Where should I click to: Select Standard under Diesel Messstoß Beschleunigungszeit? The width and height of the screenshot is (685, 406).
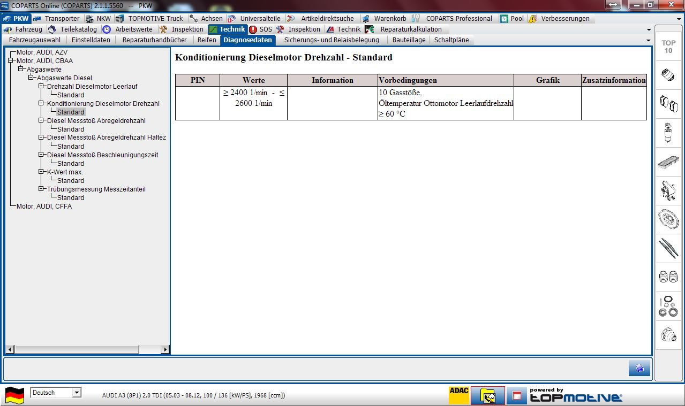pyautogui.click(x=71, y=164)
